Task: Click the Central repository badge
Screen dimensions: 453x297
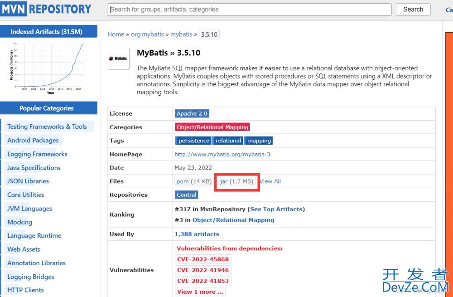Action: click(x=186, y=195)
